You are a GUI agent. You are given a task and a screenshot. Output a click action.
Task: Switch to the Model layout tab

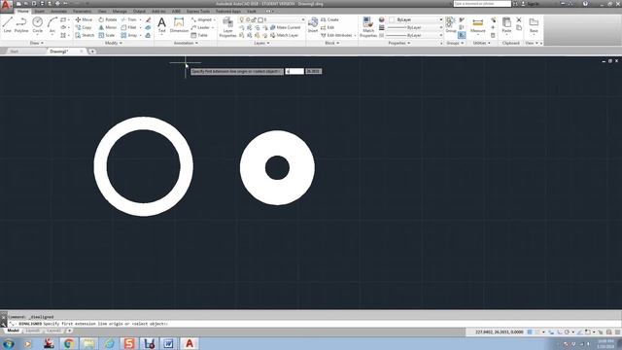13,331
